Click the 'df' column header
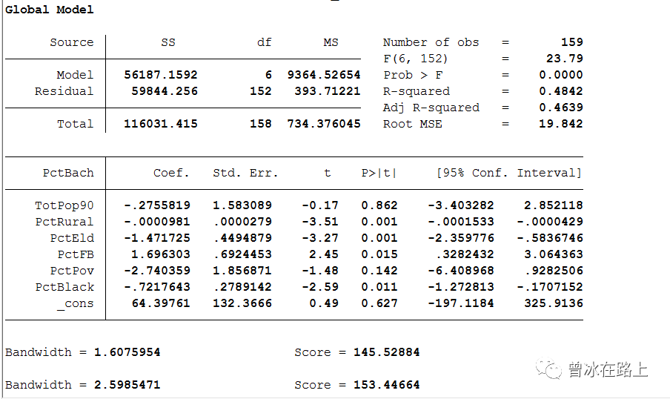670x399 pixels. (264, 42)
